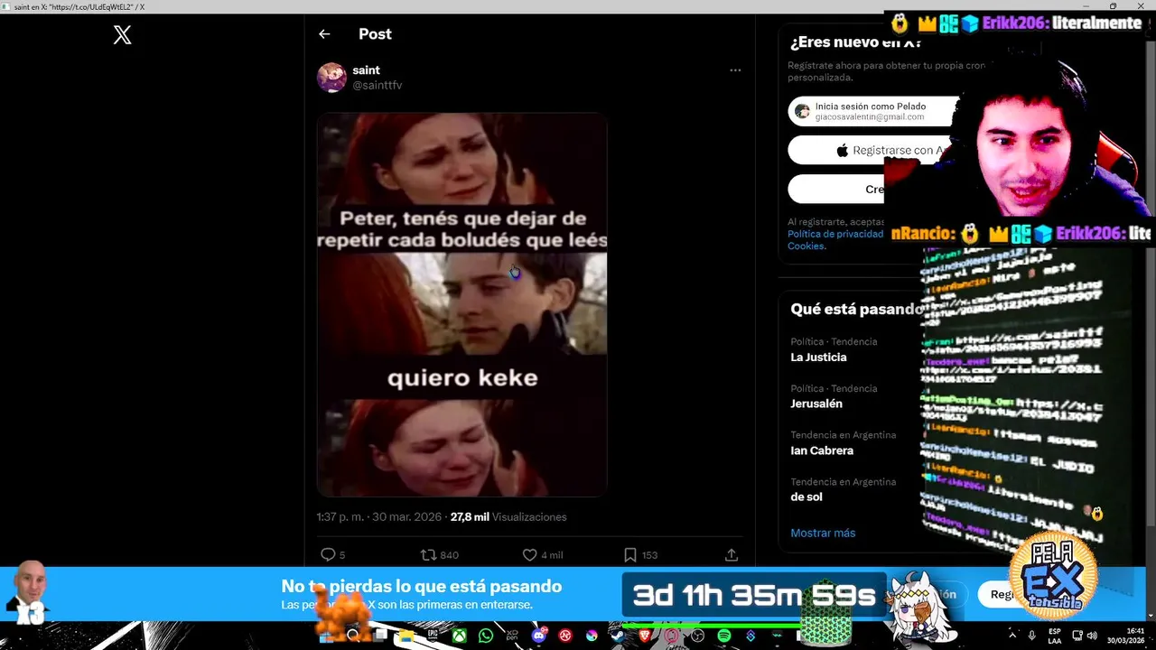The image size is (1156, 650).
Task: Open saint's profile avatar
Action: pos(331,78)
